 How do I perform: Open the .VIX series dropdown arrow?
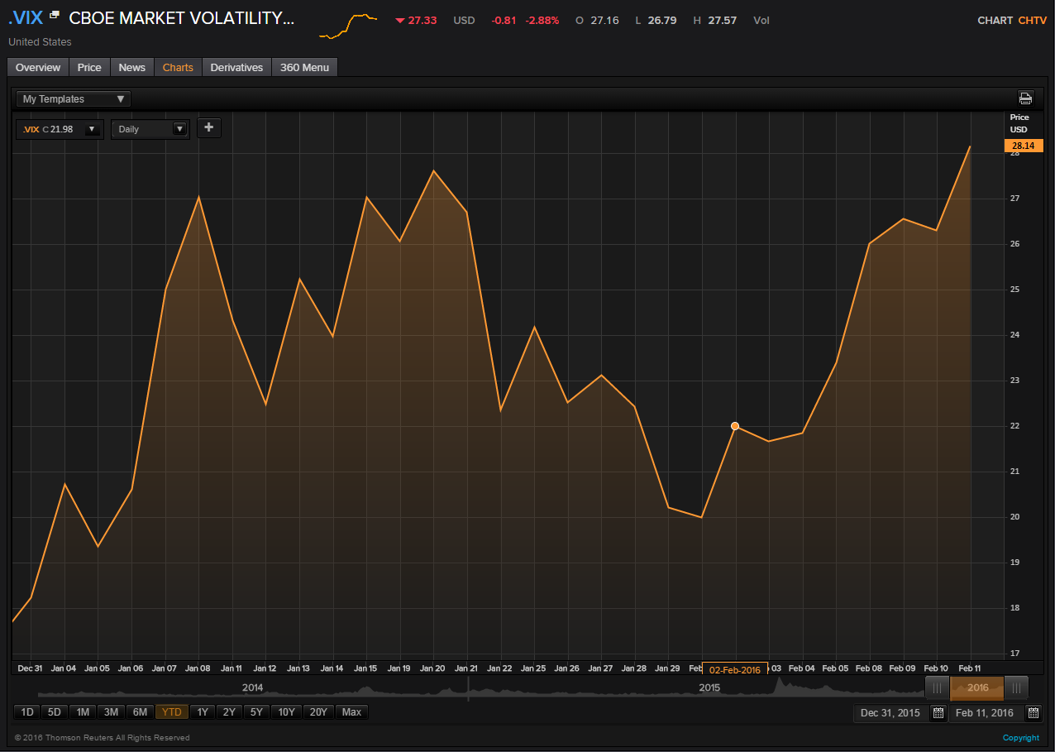coord(91,129)
